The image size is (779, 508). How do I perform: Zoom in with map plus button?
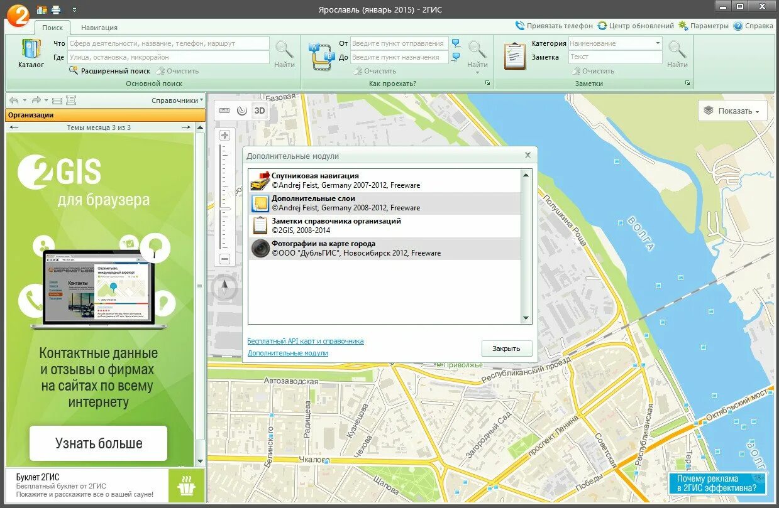point(224,135)
